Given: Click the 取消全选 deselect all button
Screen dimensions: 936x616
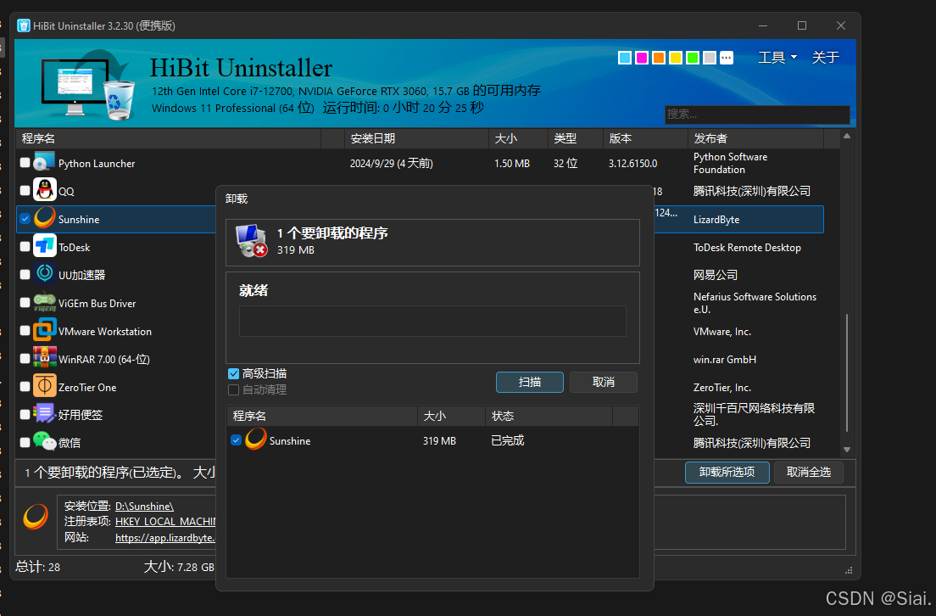Looking at the screenshot, I should [808, 472].
